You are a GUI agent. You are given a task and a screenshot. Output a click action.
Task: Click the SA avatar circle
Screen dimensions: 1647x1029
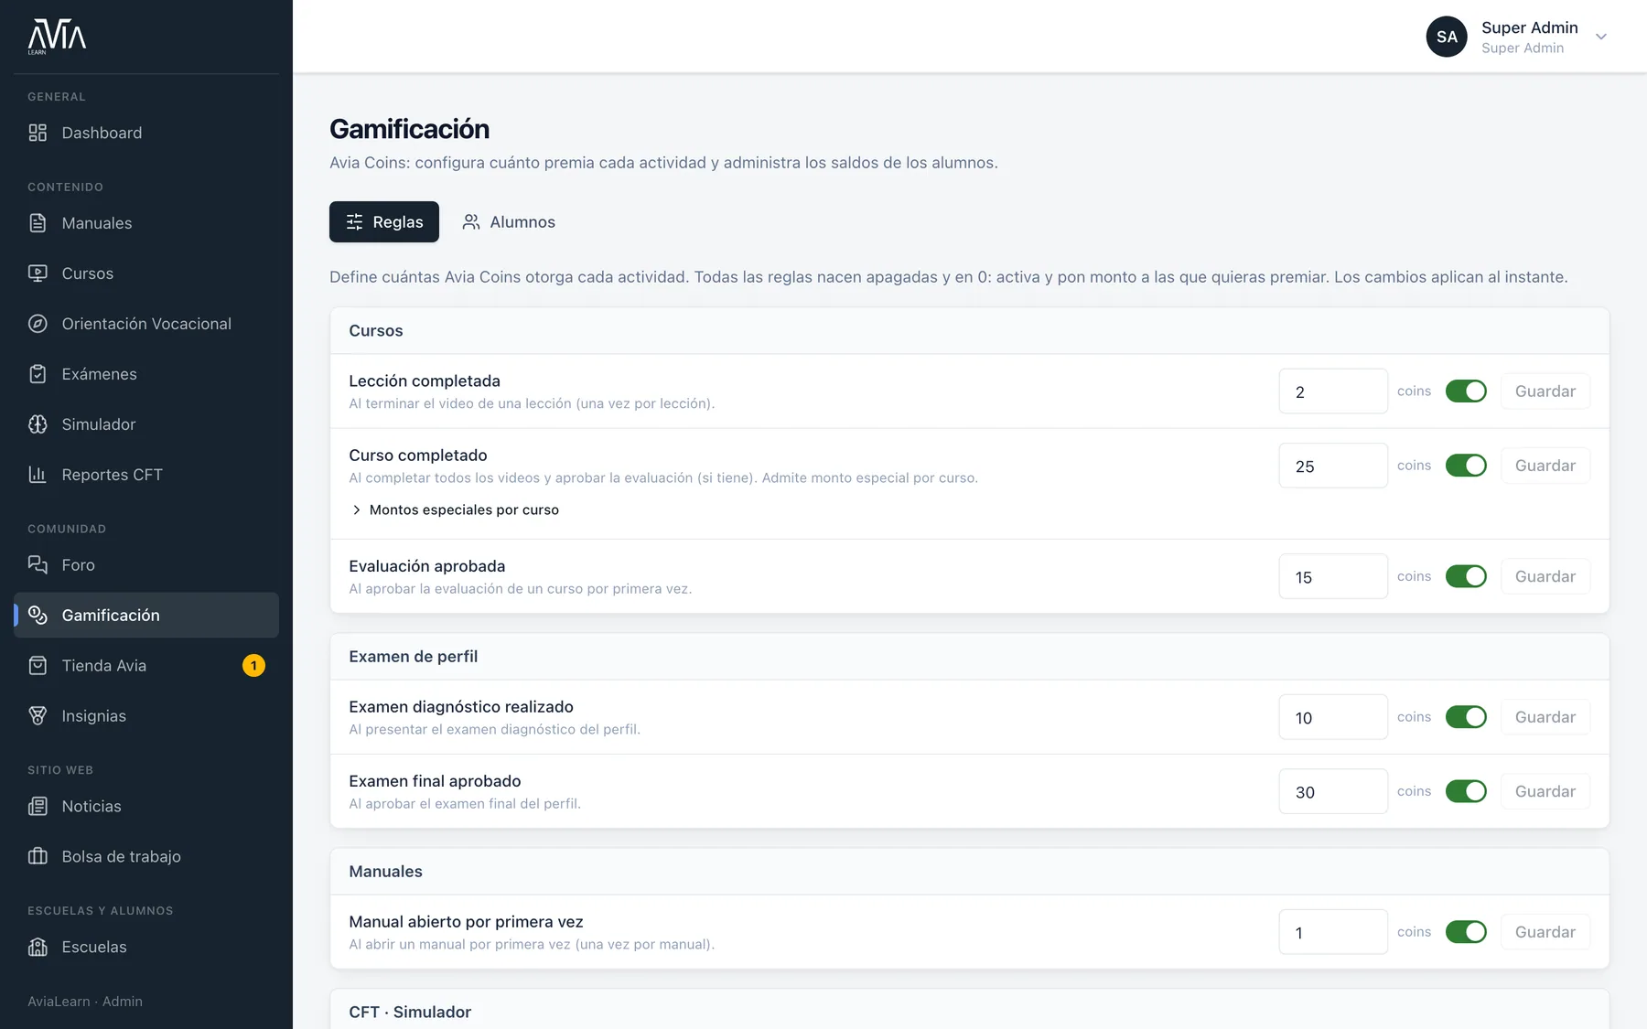coord(1447,37)
